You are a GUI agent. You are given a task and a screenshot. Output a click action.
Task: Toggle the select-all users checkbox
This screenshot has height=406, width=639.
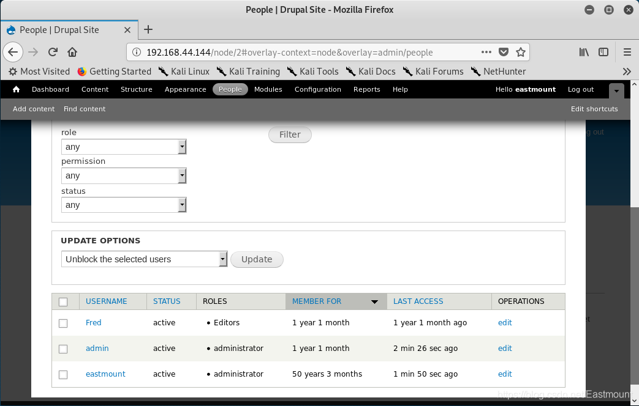point(63,302)
